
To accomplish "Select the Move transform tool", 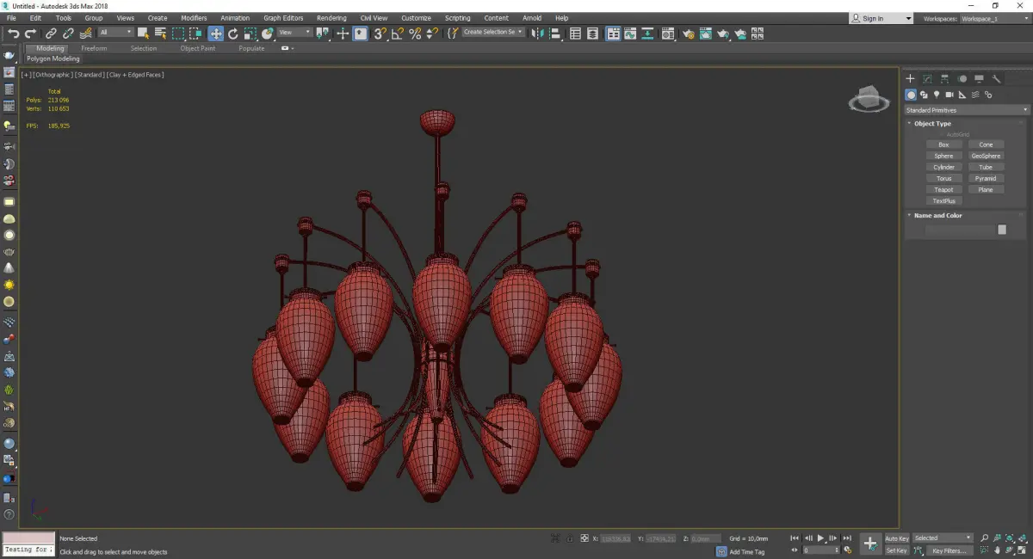I will click(215, 34).
